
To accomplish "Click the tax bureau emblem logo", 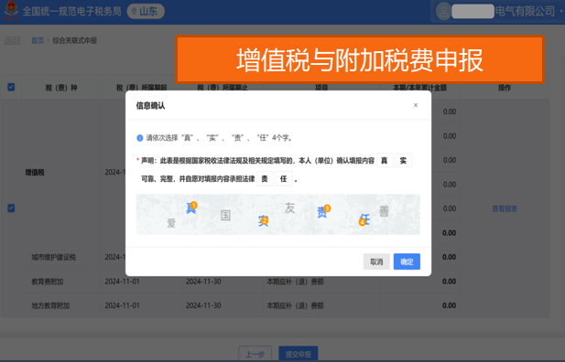I will [x=12, y=10].
